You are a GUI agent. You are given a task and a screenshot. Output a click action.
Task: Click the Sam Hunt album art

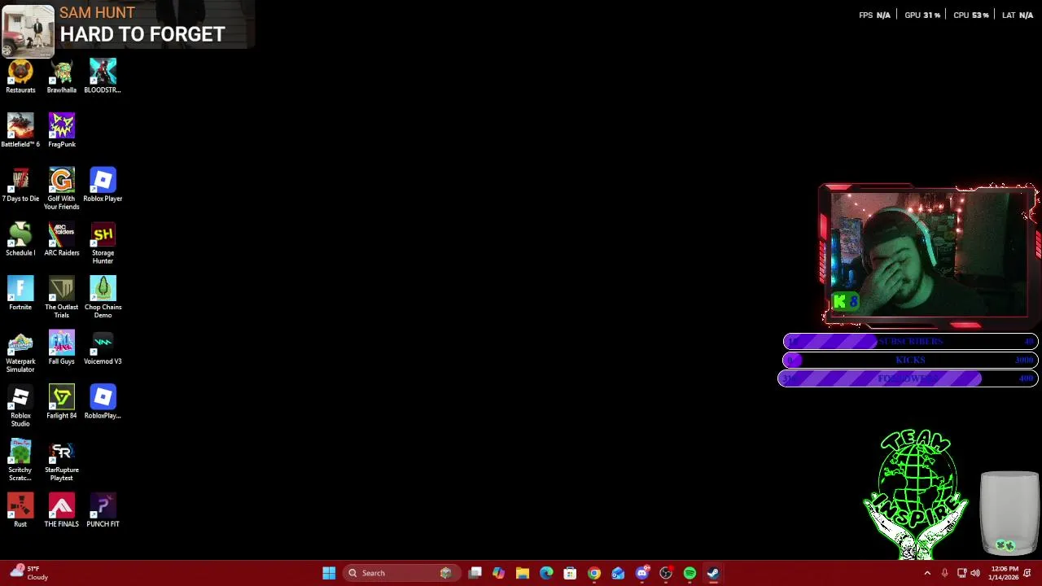[28, 31]
